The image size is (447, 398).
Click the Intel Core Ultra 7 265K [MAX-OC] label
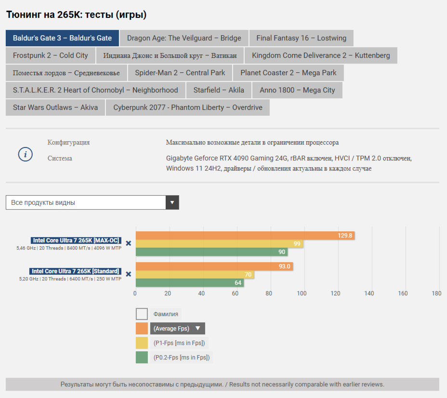coord(76,240)
